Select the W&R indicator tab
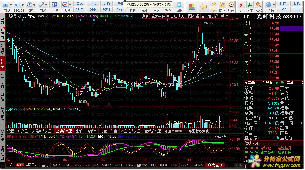This screenshot has height=170, width=305. point(56,165)
